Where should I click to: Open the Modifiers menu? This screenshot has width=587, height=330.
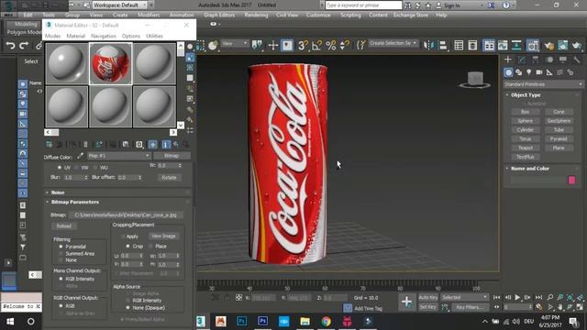(x=149, y=15)
